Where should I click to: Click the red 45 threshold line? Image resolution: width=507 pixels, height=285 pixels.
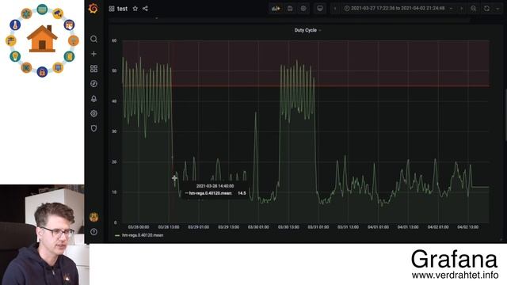pyautogui.click(x=306, y=86)
